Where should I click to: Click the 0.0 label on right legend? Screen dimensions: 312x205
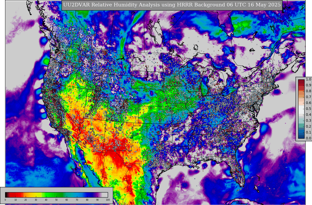click(308, 138)
